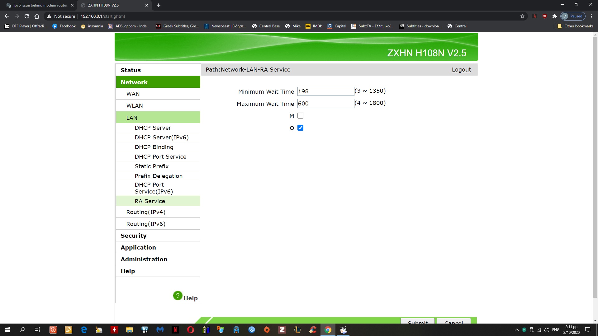Screen dimensions: 598x336
Task: Open the Facebook bookmark
Action: tap(64, 26)
